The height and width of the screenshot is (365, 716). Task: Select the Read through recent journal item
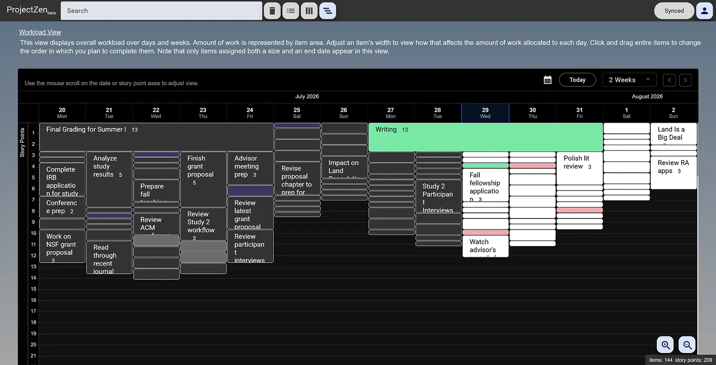(x=109, y=257)
